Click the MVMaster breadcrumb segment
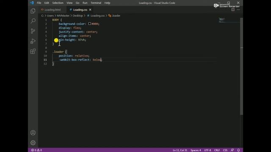The image size is (271, 152). [63, 16]
